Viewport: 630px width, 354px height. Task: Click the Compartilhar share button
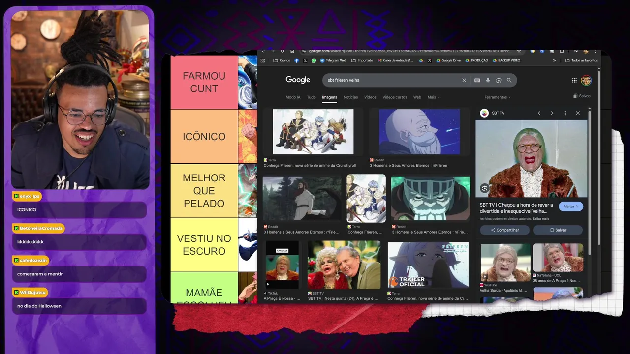[505, 230]
